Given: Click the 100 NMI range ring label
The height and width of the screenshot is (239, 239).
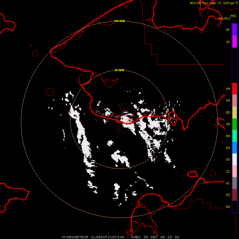Looking at the screenshot, I should pos(119,21).
